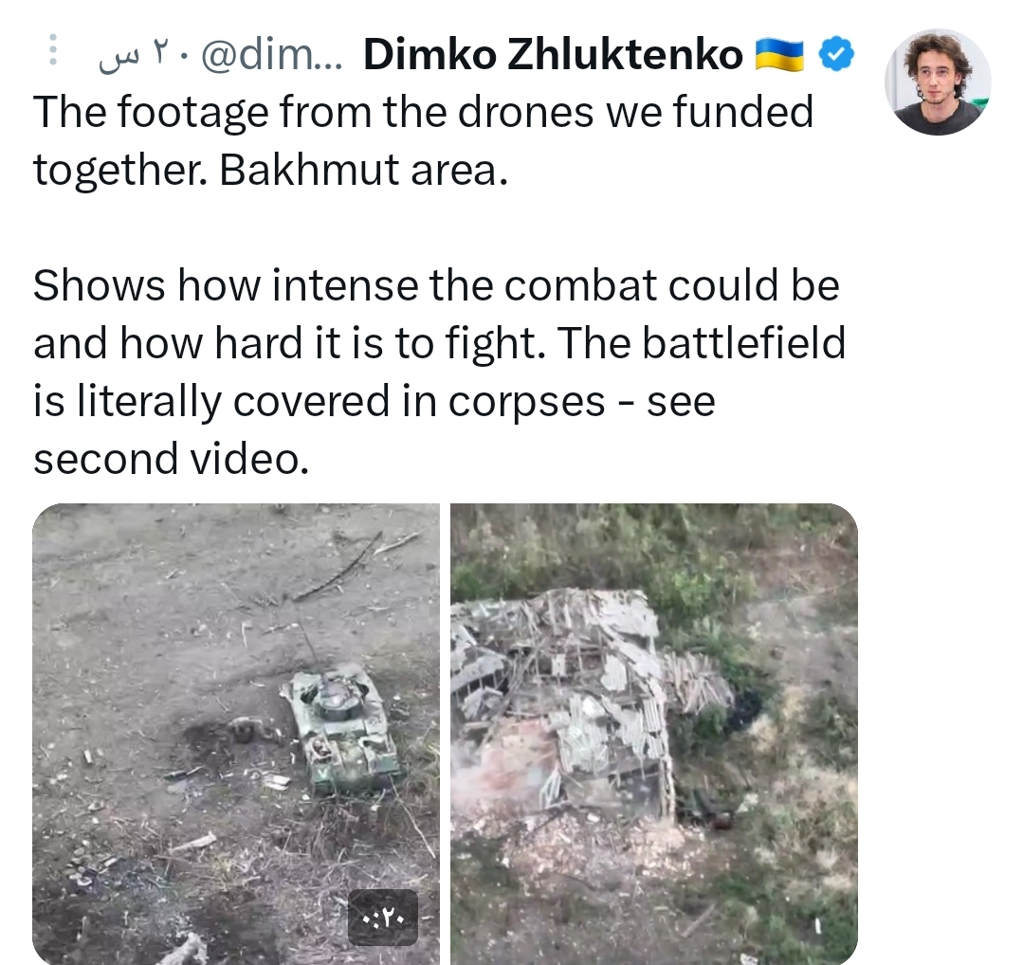Click the Ukraine flag emoji beside the name

coord(779,54)
